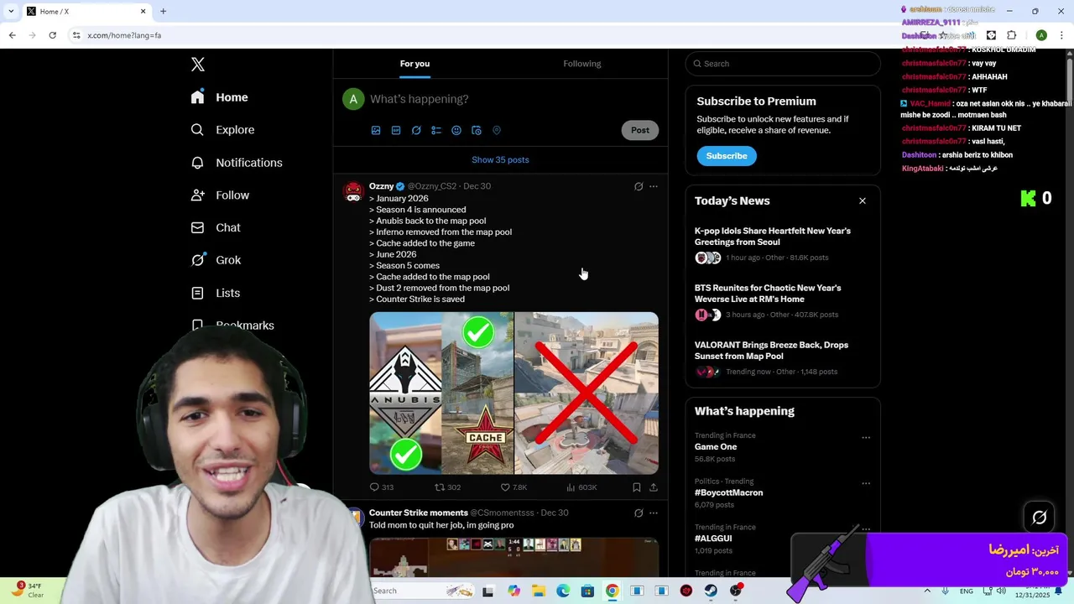Open the Explore page

222,130
